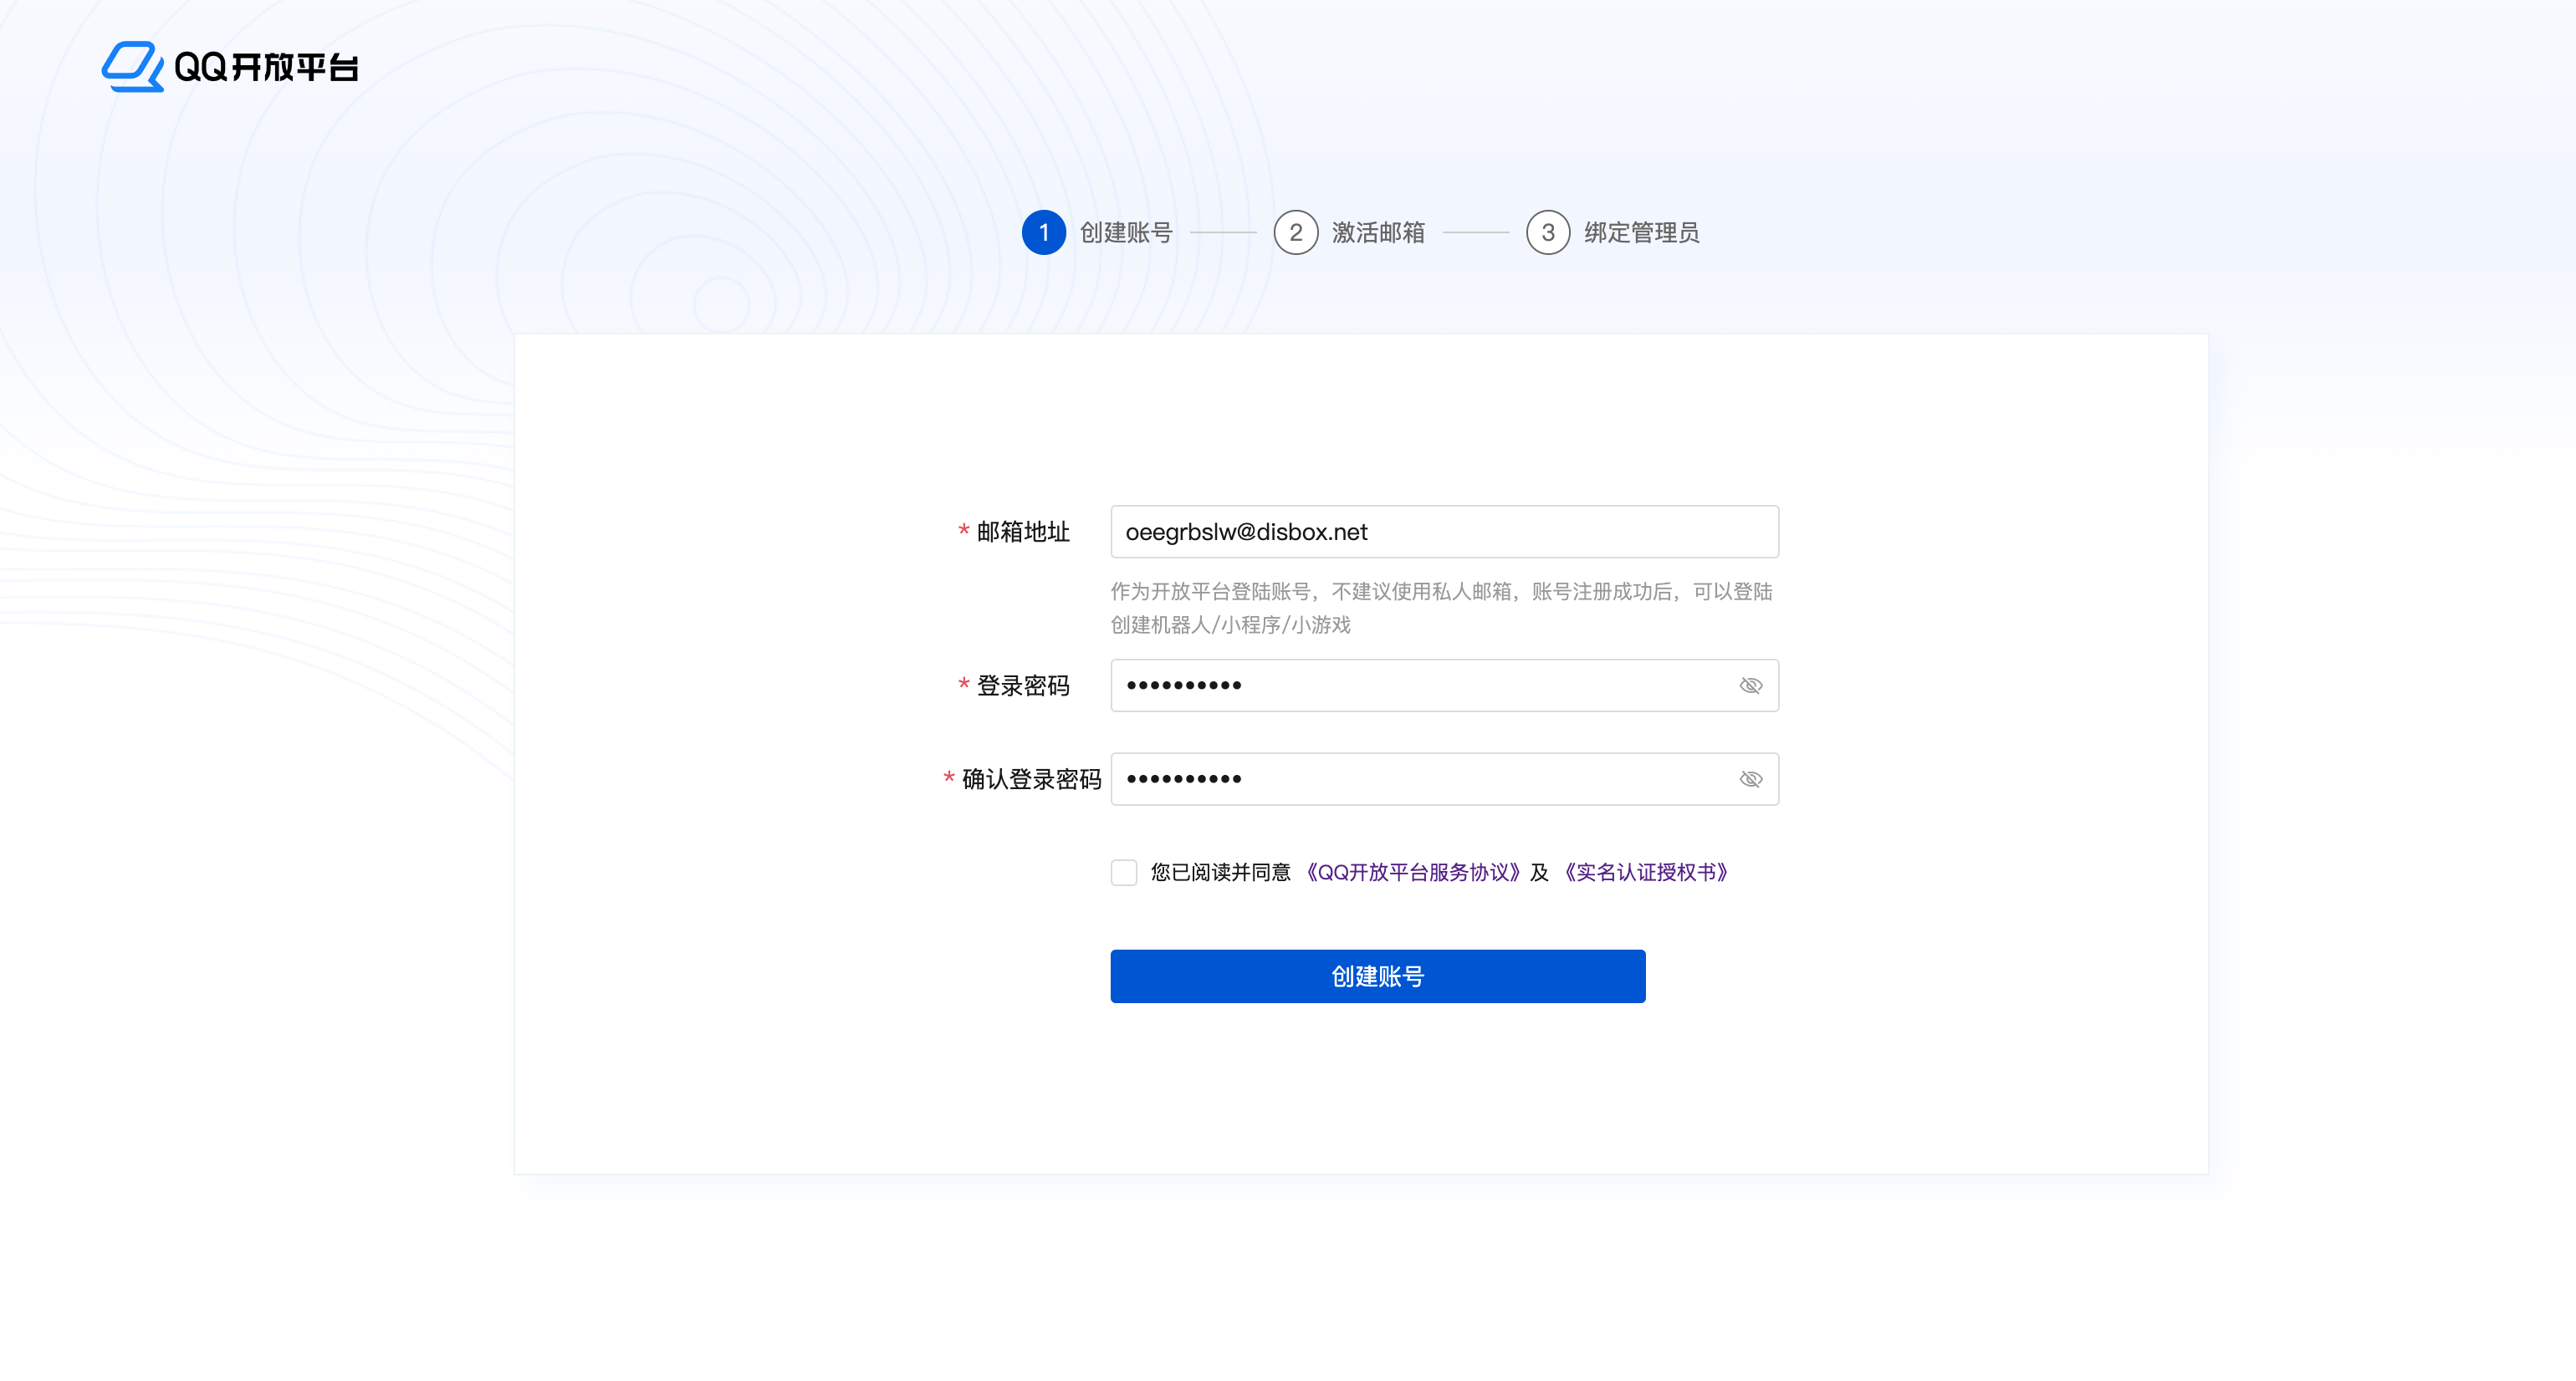
Task: Click the 您已阅读并同意 agreement text
Action: (1220, 873)
